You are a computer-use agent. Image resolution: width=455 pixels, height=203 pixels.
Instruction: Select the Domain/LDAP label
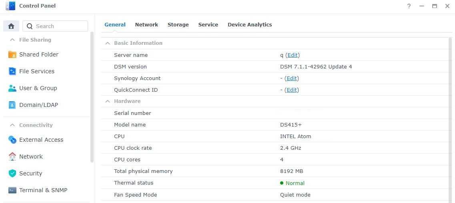pyautogui.click(x=38, y=105)
